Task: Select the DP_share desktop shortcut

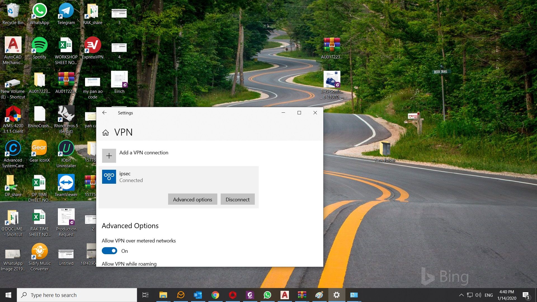Action: point(13,186)
